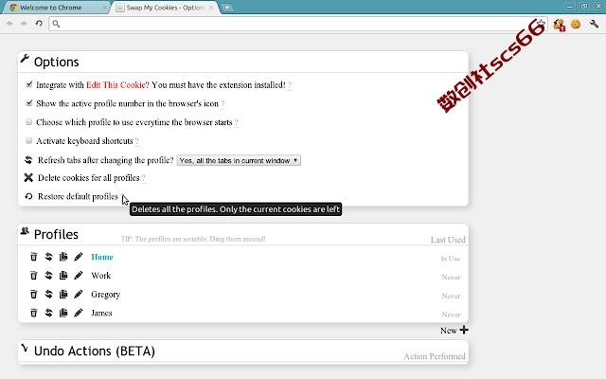This screenshot has height=379, width=606.
Task: Select the Swap My Cookies Options tab
Action: coord(166,8)
